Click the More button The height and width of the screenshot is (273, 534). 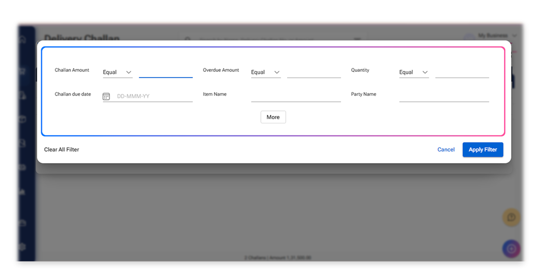tap(273, 117)
